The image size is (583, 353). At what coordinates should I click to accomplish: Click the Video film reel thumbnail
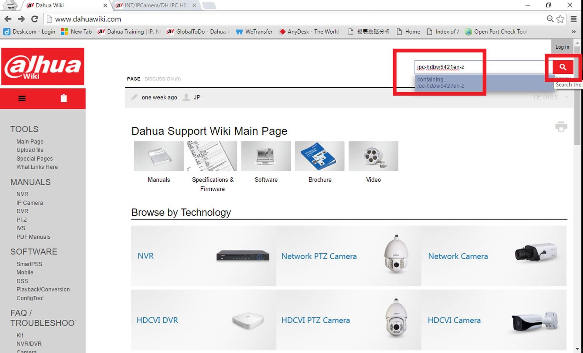[373, 156]
